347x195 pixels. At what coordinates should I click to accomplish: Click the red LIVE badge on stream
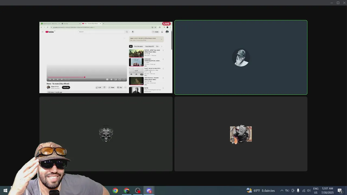[166, 24]
